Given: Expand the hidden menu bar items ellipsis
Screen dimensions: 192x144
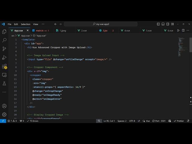Looking at the screenshot, I should [x=43, y=24].
